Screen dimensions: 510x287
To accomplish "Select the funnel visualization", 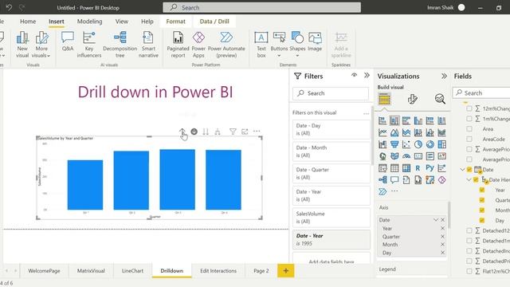I will point(394,144).
